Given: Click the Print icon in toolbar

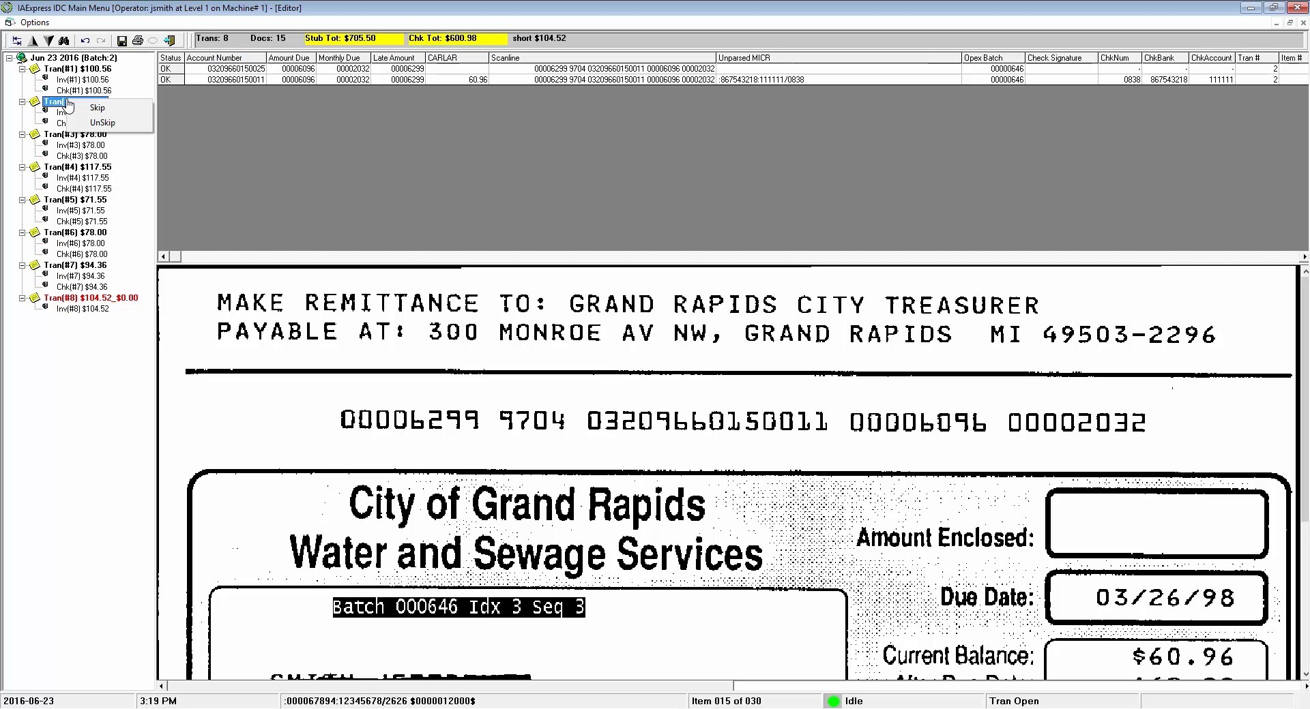Looking at the screenshot, I should tap(138, 41).
